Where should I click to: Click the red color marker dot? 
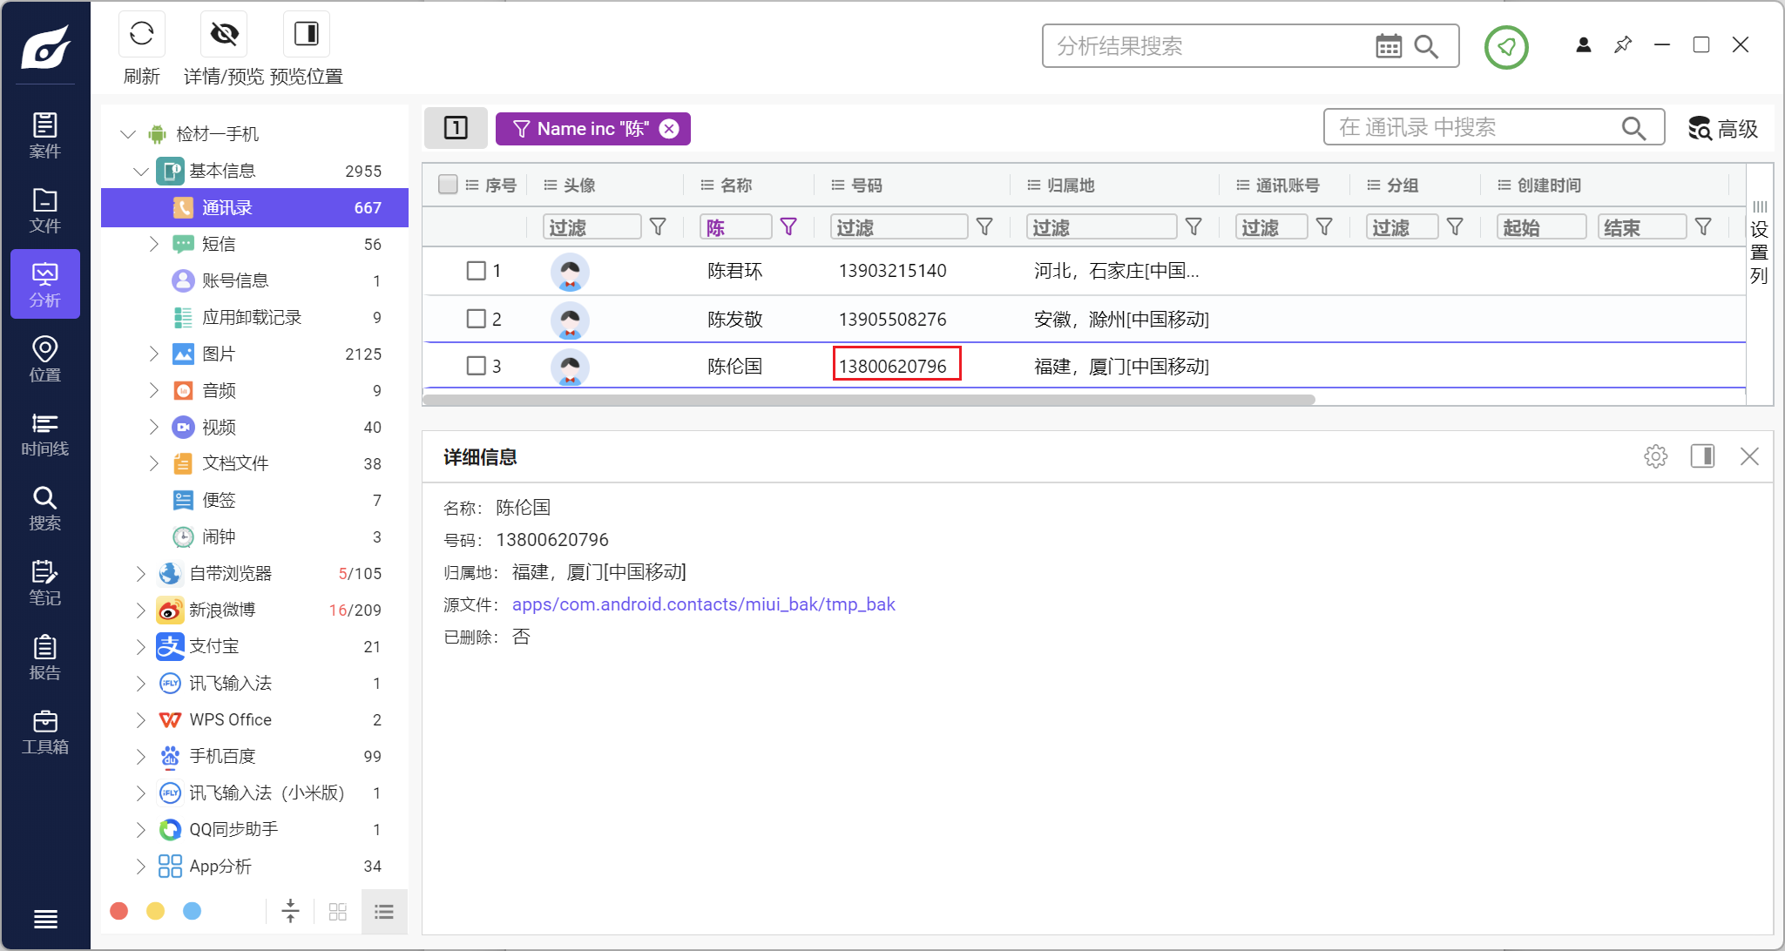click(x=119, y=911)
